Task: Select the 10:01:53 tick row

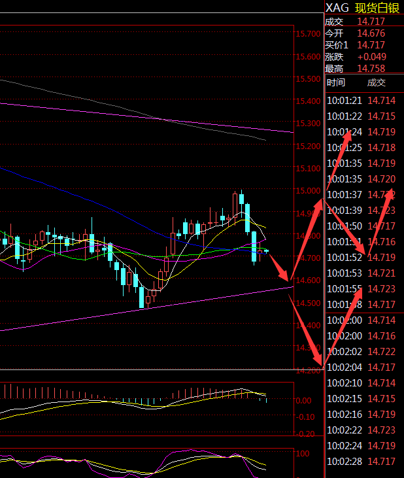Action: [x=361, y=273]
